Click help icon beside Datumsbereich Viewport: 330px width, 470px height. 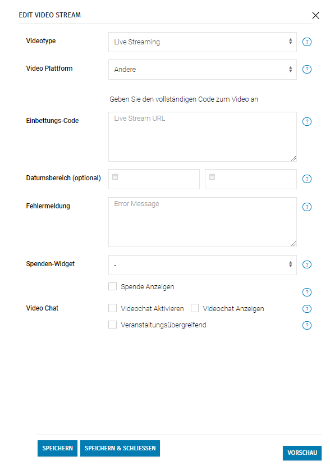tap(306, 179)
